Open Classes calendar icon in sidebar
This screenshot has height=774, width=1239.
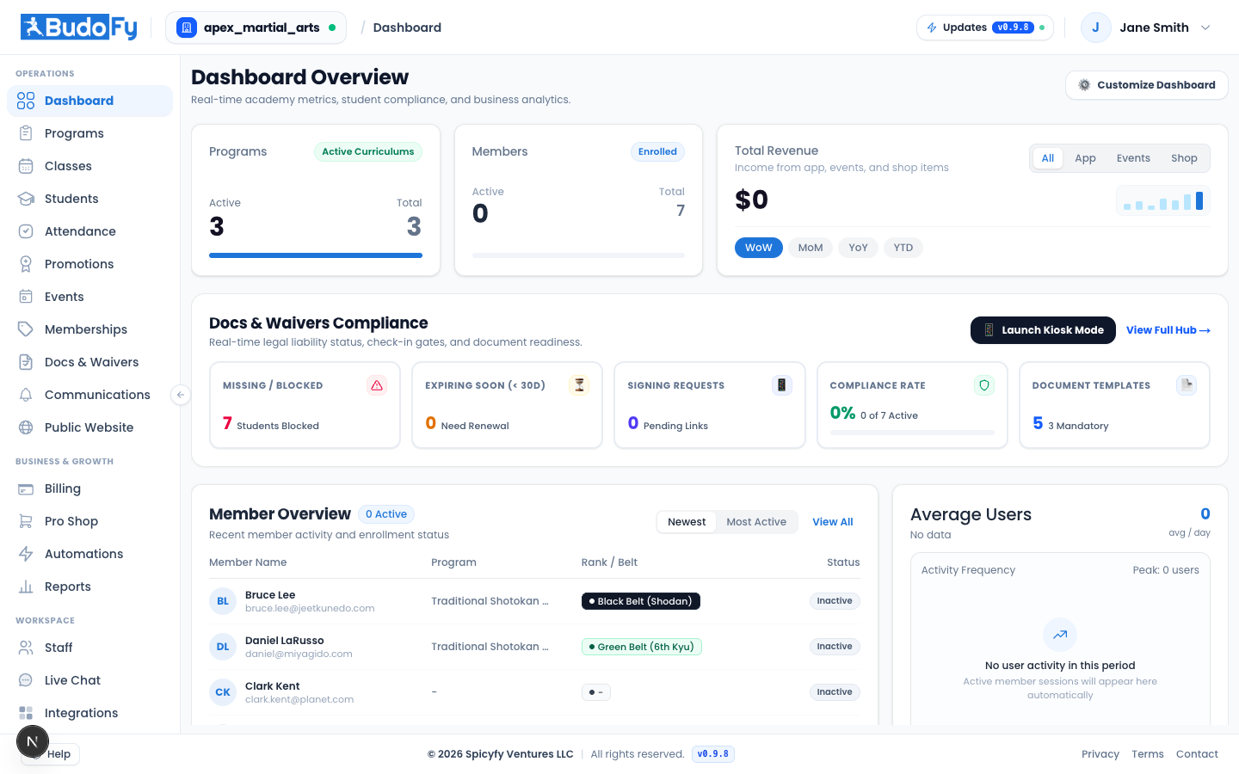pyautogui.click(x=26, y=166)
